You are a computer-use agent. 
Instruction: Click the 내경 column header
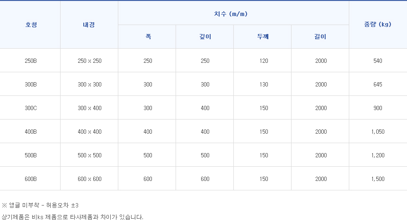pyautogui.click(x=89, y=25)
